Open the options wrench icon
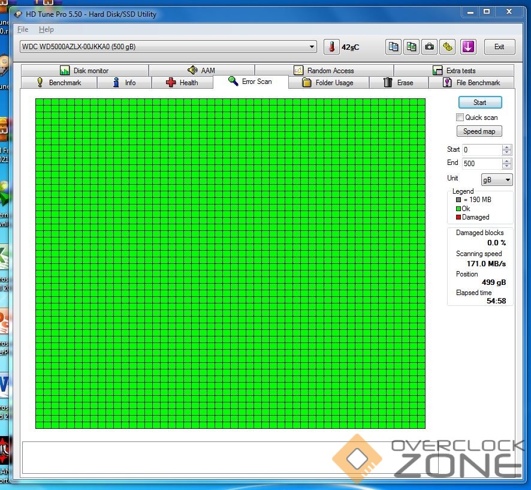Image resolution: width=531 pixels, height=490 pixels. point(448,47)
